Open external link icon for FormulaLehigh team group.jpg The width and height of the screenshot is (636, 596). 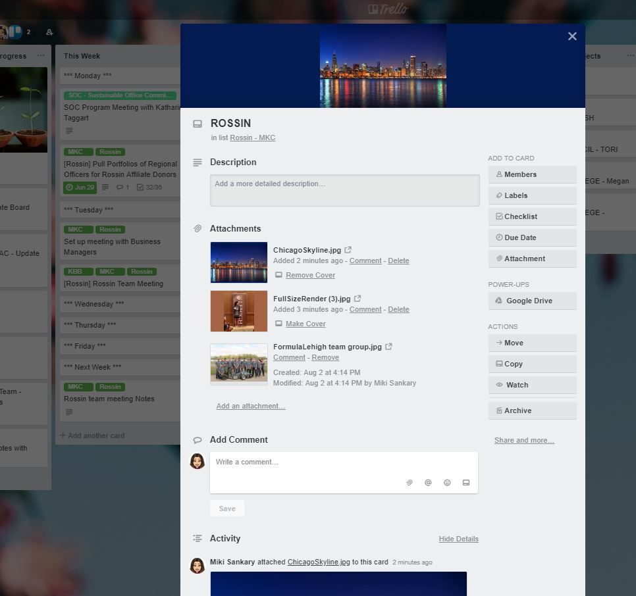pos(388,347)
